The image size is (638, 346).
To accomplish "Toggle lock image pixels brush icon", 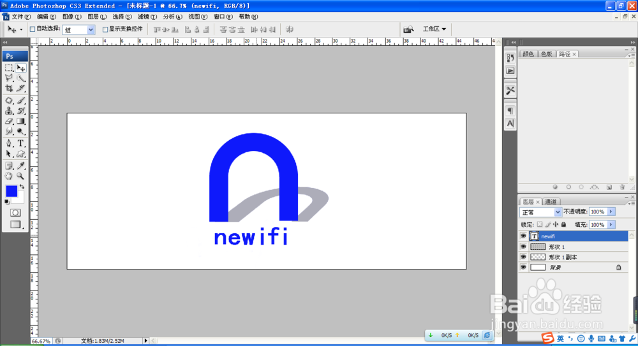I will point(547,224).
